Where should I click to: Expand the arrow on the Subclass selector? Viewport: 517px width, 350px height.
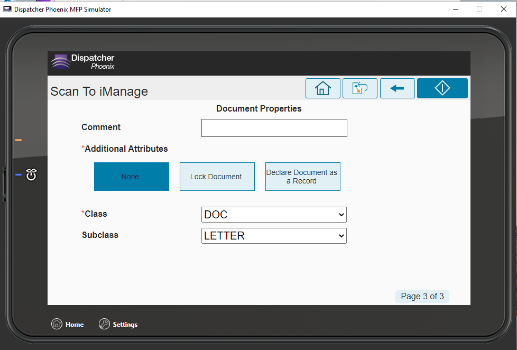[x=341, y=235]
